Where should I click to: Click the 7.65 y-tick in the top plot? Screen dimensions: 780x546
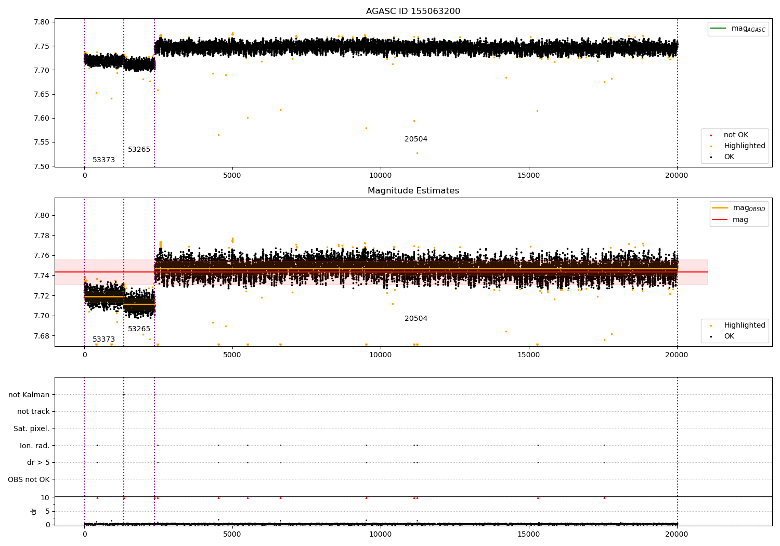coord(41,94)
